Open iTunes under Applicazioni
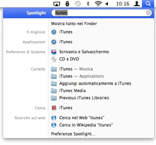Viewport: 156px width, 145px height. point(66,42)
